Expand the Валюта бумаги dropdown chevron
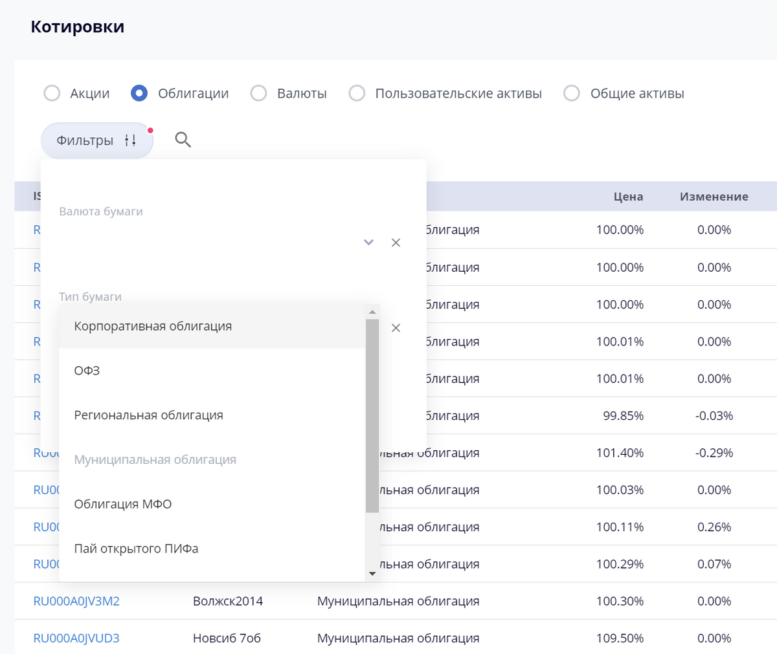Viewport: 777px width, 654px height. (368, 243)
